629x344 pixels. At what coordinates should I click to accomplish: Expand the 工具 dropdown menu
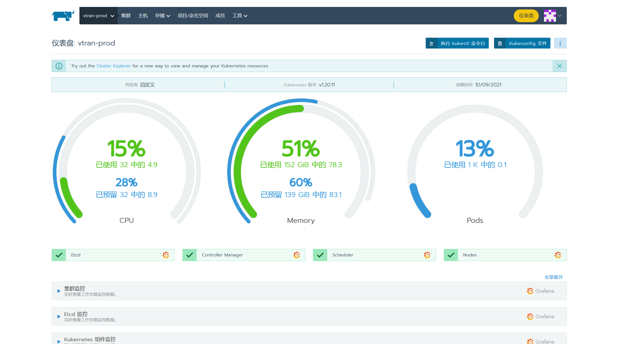click(x=240, y=16)
